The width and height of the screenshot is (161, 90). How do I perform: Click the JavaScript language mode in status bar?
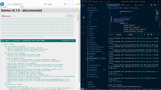pos(145,89)
